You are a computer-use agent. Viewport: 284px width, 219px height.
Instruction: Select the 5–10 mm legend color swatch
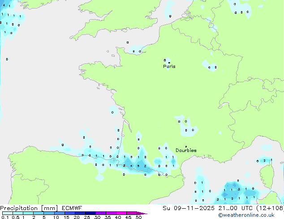pyautogui.click(x=49, y=213)
